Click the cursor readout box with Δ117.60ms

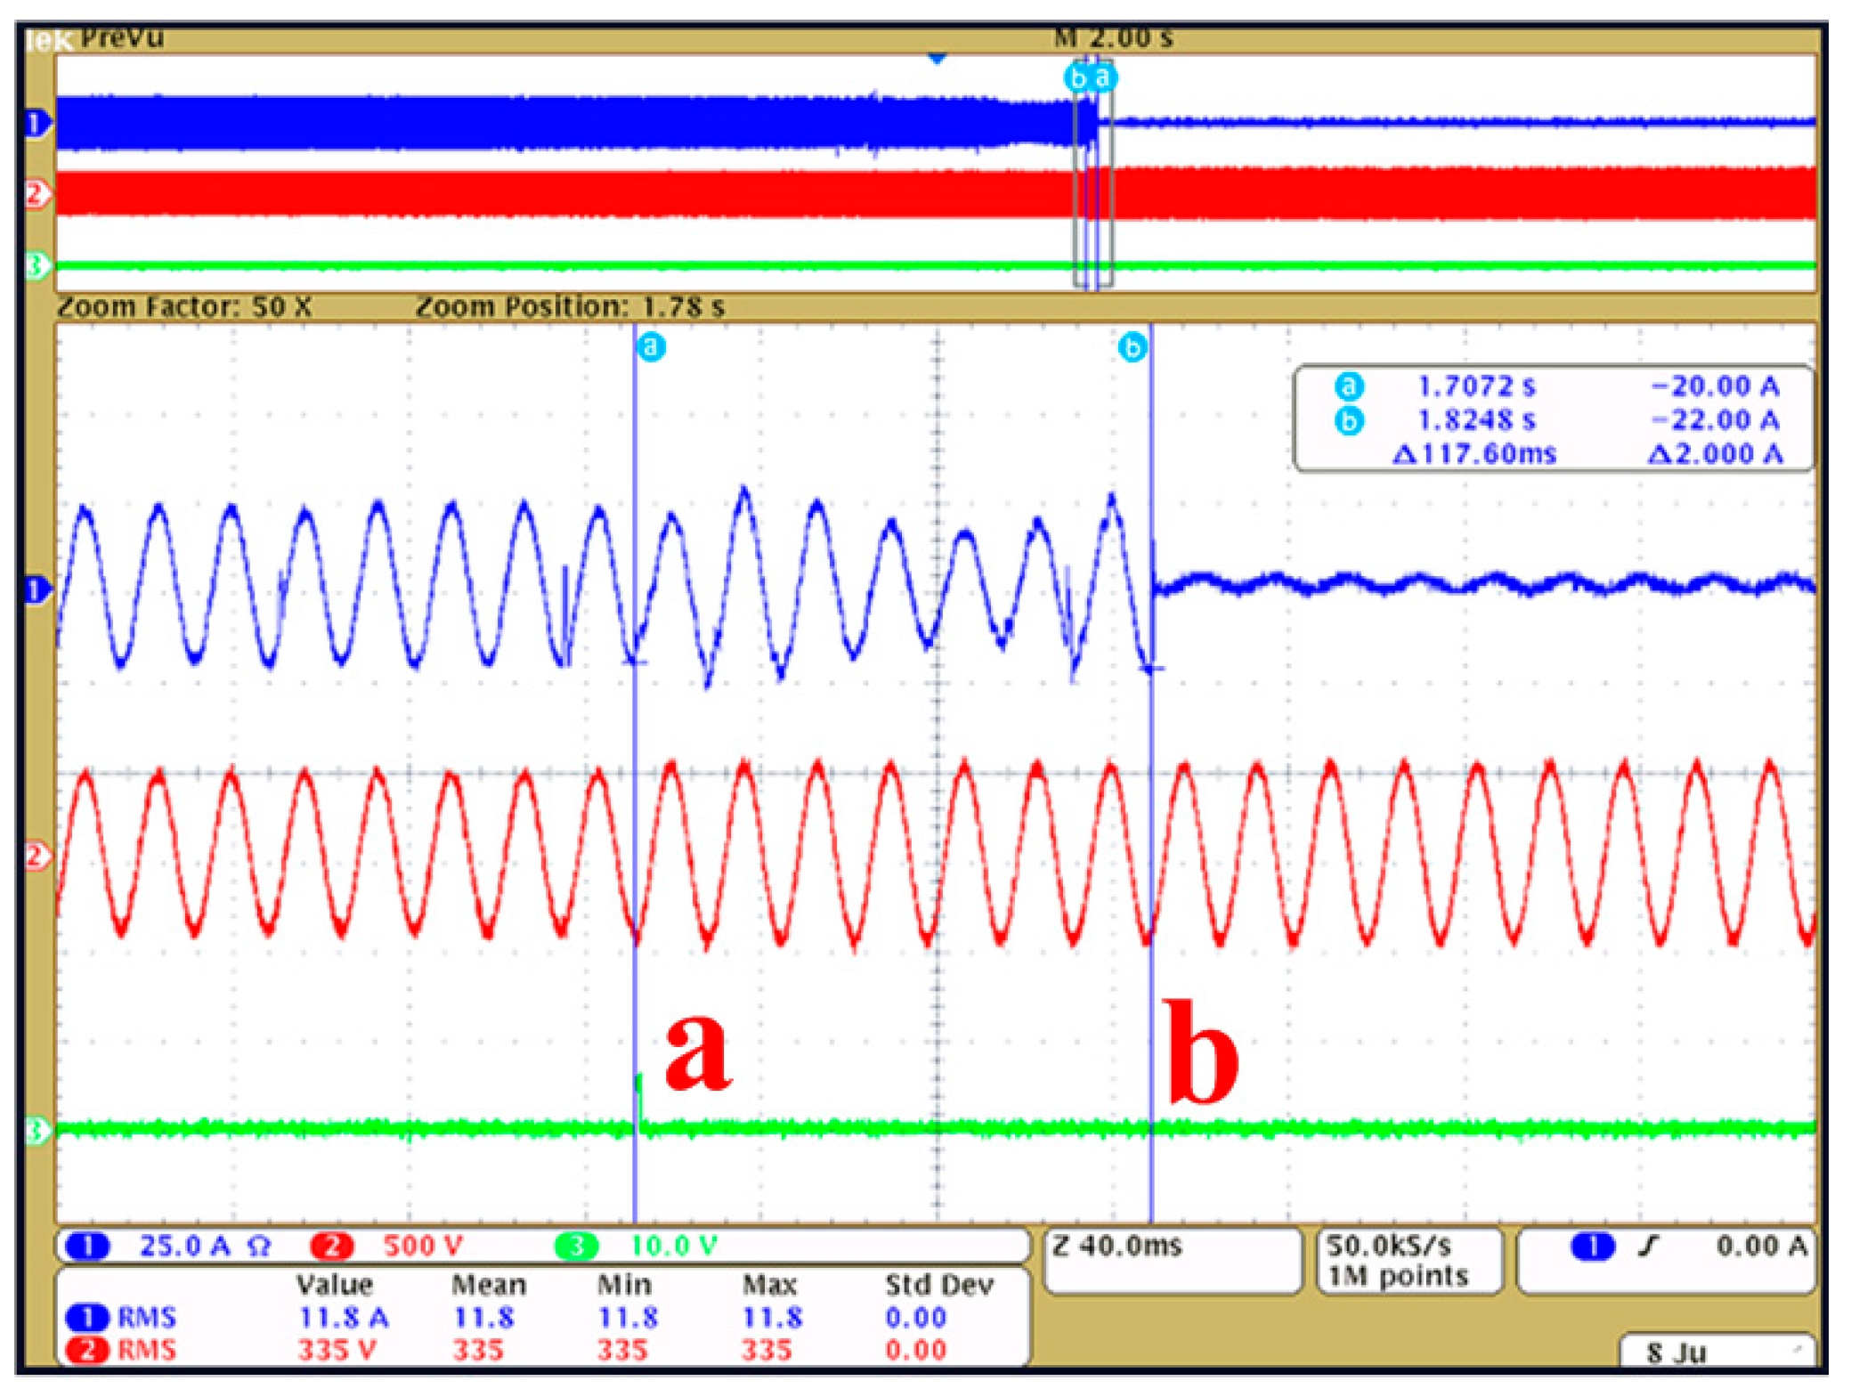tap(1553, 418)
